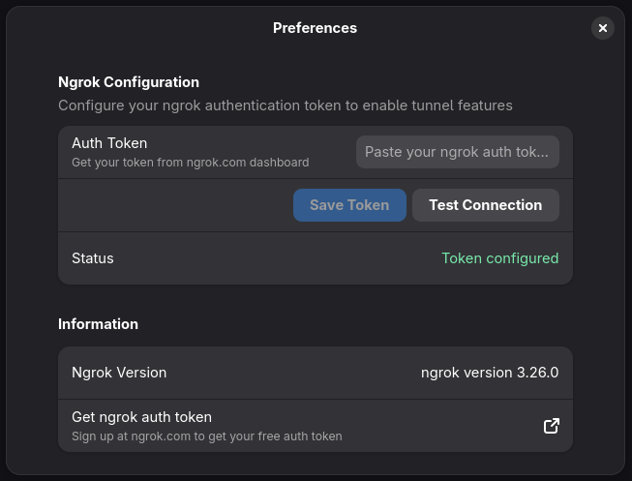Close the Preferences dialog
Screen dimensions: 632x481
coord(603,28)
